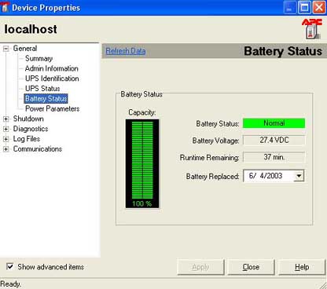
Task: Close window with red X button
Action: pyautogui.click(x=319, y=7)
